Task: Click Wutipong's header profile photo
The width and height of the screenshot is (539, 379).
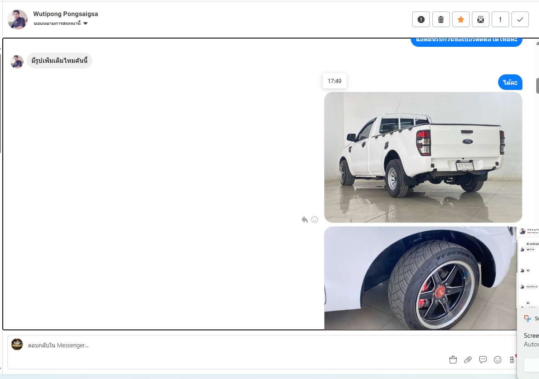Action: [x=17, y=19]
